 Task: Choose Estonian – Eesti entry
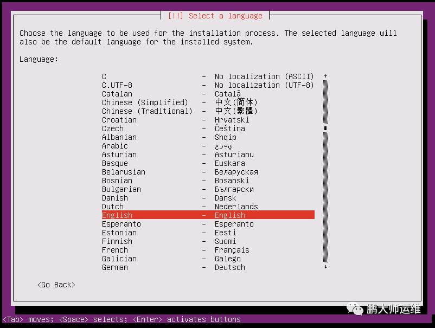click(x=208, y=233)
